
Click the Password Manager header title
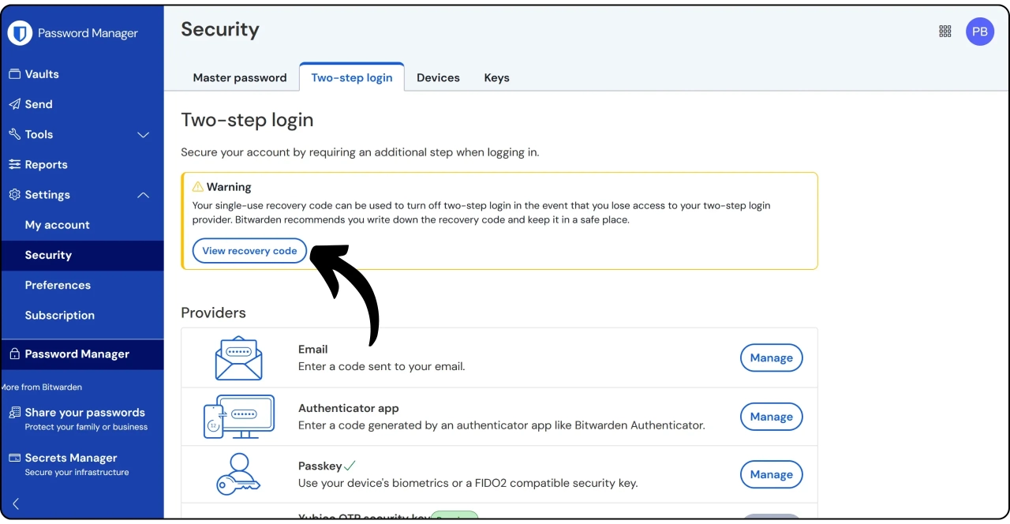click(88, 33)
